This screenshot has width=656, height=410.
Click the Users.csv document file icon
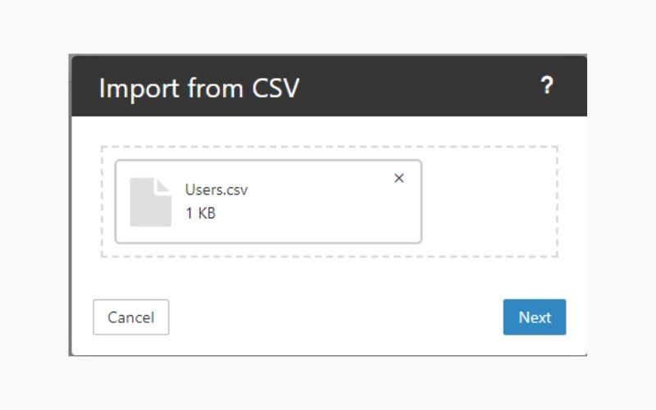point(151,202)
